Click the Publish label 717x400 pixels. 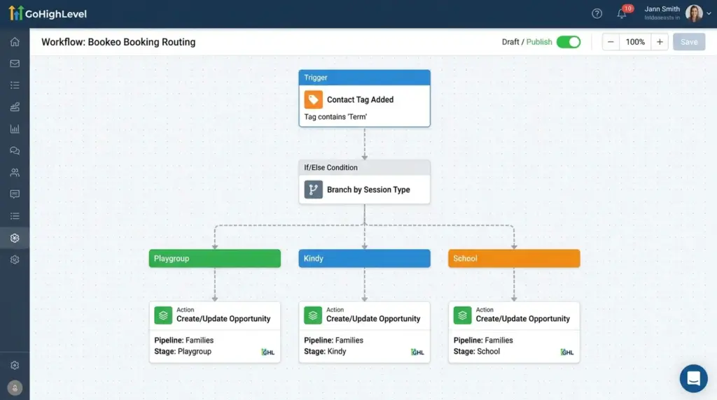click(x=539, y=42)
